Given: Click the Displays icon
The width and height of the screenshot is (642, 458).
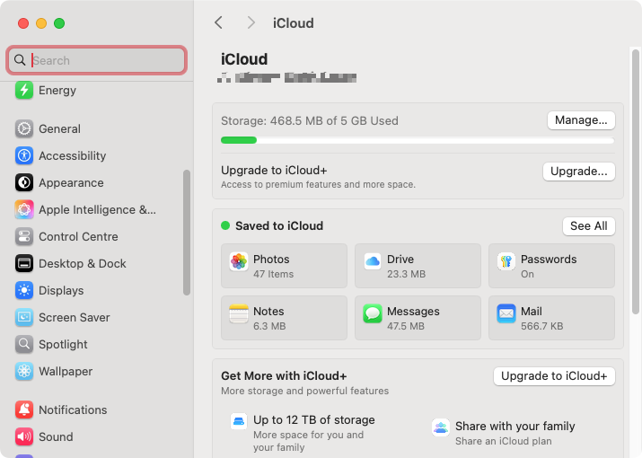Looking at the screenshot, I should click(24, 290).
